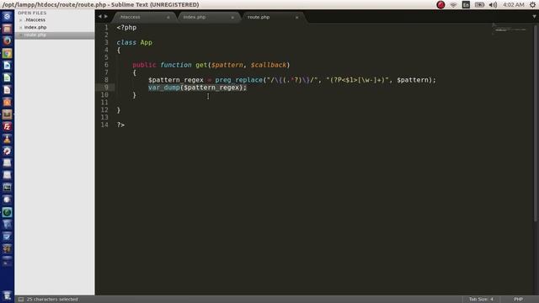Click the editor vertical scrollbar
The width and height of the screenshot is (539, 303).
(536, 123)
